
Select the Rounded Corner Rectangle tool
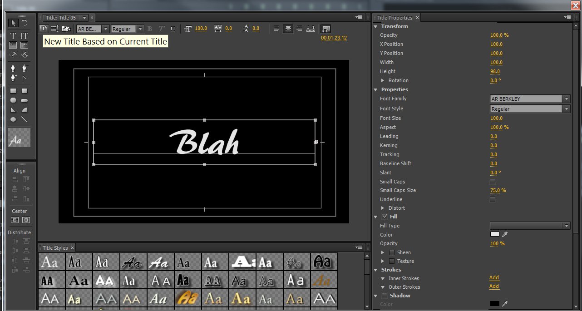point(25,91)
